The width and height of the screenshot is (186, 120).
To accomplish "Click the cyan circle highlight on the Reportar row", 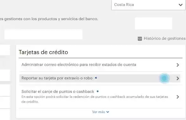I will tap(164, 78).
